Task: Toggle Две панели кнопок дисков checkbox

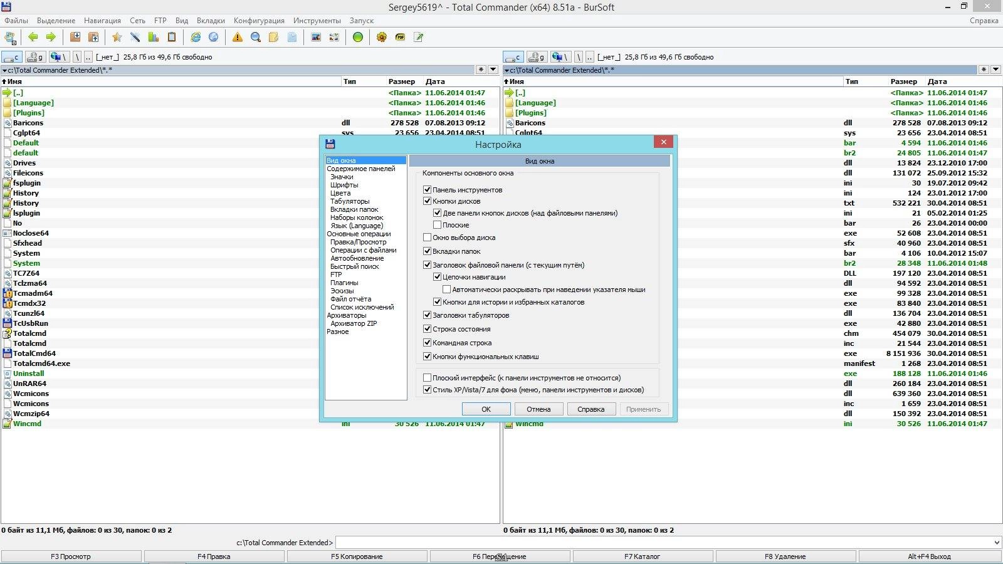Action: point(438,213)
